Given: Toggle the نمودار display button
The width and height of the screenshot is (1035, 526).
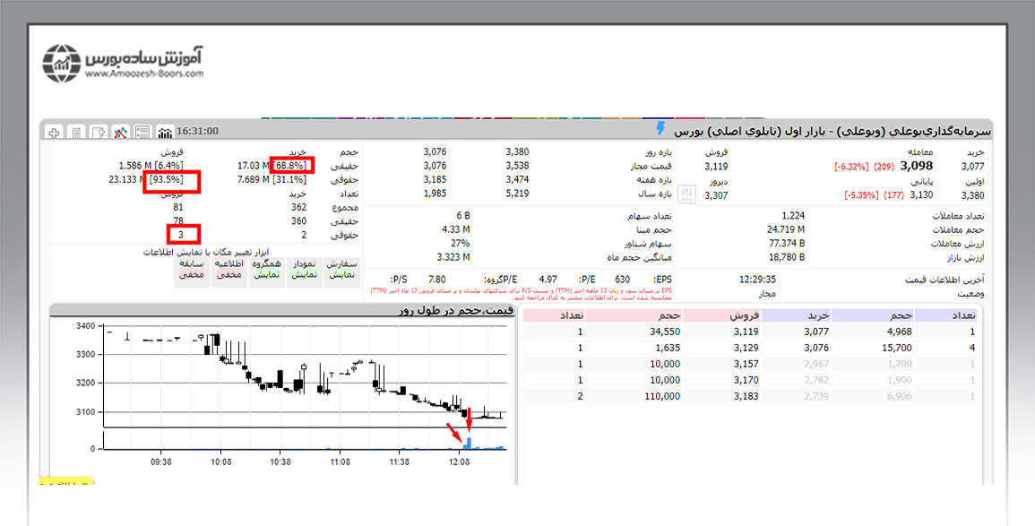Looking at the screenshot, I should [305, 269].
